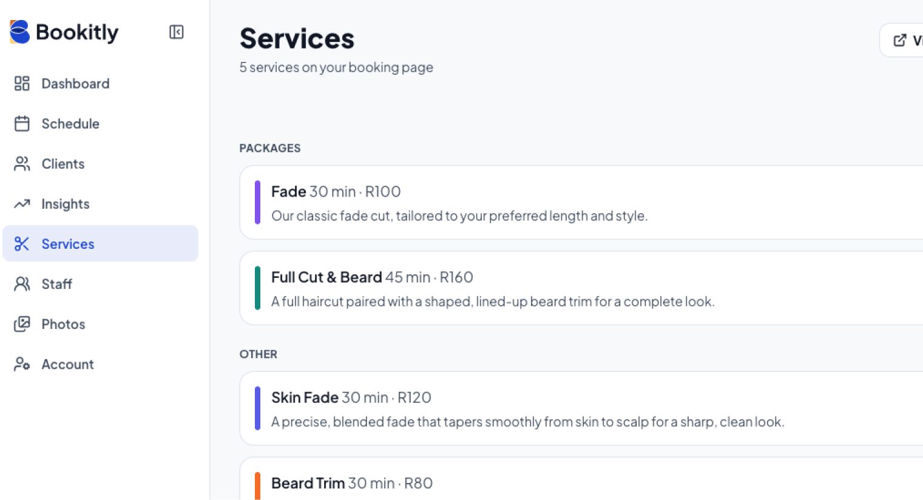923x500 pixels.
Task: Collapse the sidebar panel icon
Action: (176, 32)
